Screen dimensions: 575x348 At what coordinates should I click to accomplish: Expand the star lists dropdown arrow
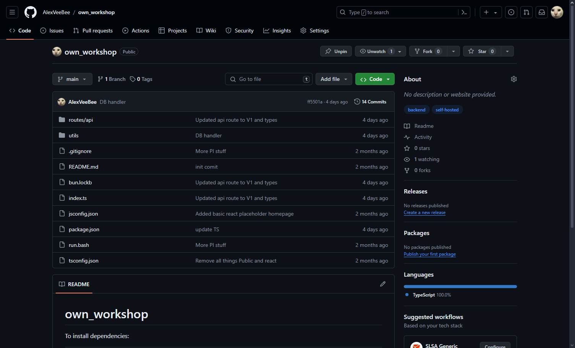[507, 51]
